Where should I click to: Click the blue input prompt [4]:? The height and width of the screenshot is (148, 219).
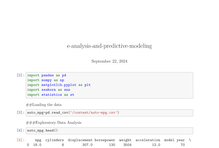tap(21, 130)
